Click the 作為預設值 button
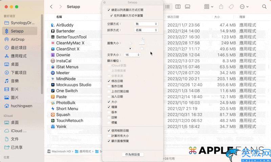 132,155
